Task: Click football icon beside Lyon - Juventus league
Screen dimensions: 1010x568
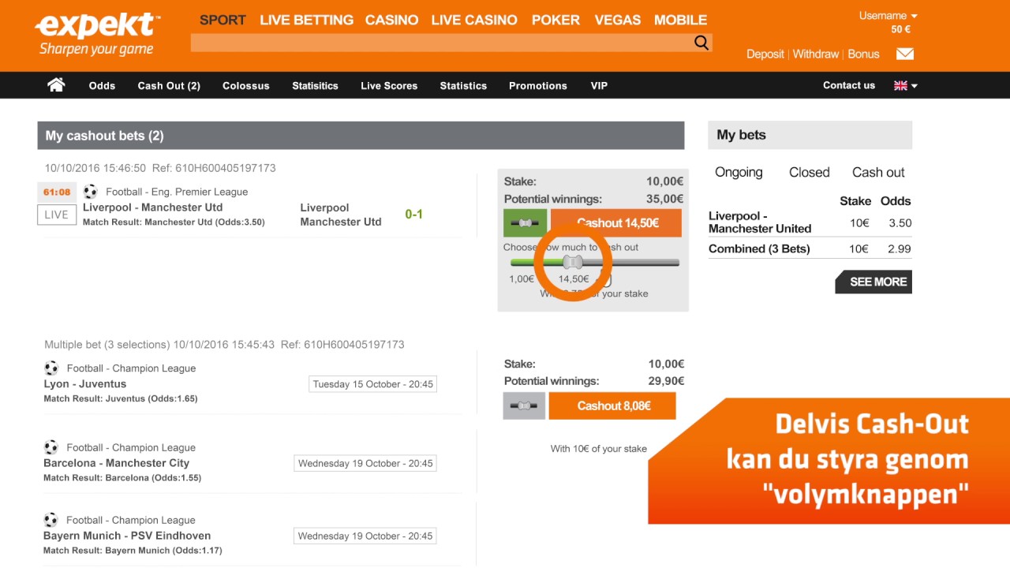Action: pos(51,368)
